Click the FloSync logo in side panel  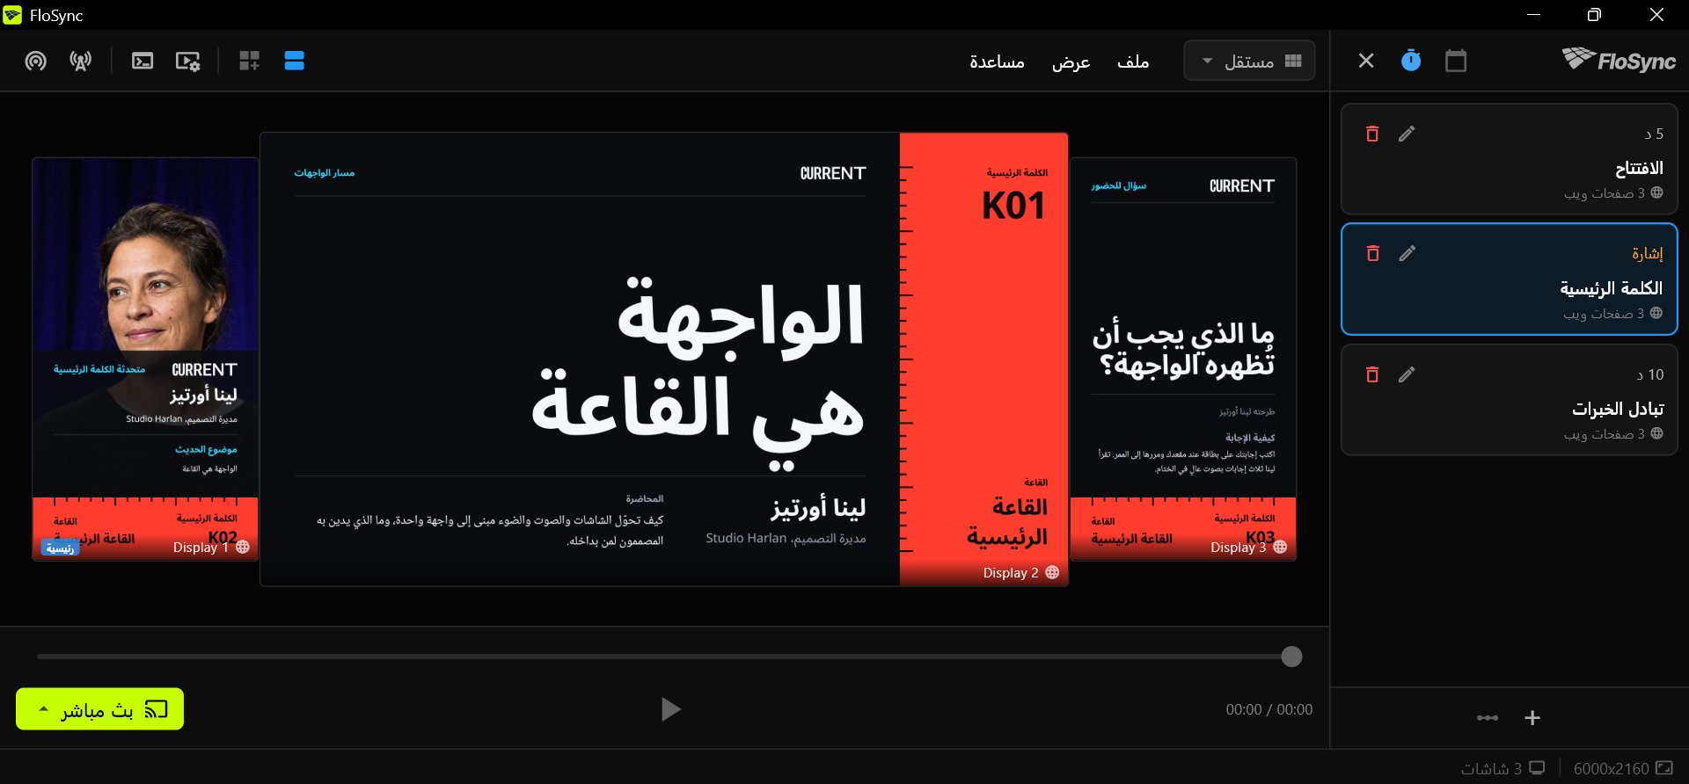[1619, 60]
